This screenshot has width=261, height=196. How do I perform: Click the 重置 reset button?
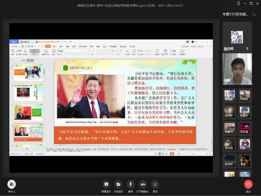(60, 51)
